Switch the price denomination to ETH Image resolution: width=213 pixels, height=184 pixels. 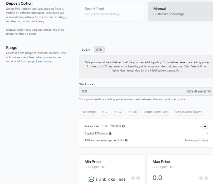pos(99,50)
